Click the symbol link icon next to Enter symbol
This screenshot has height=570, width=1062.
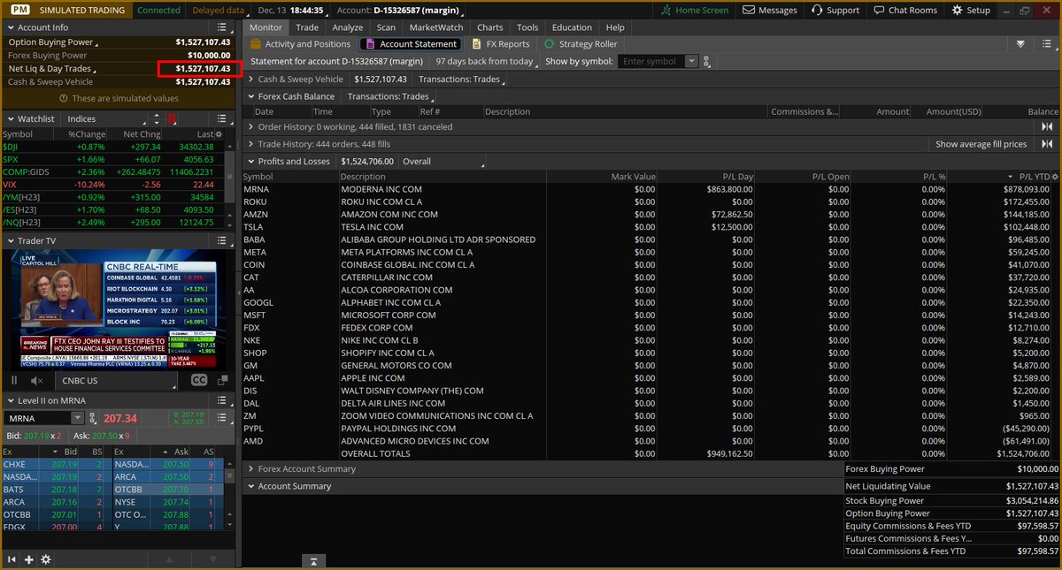[x=706, y=62]
